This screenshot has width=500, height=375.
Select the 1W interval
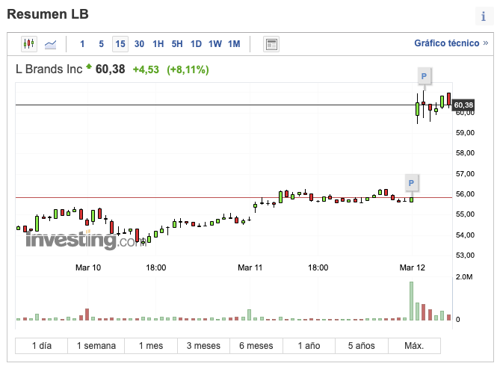click(215, 44)
